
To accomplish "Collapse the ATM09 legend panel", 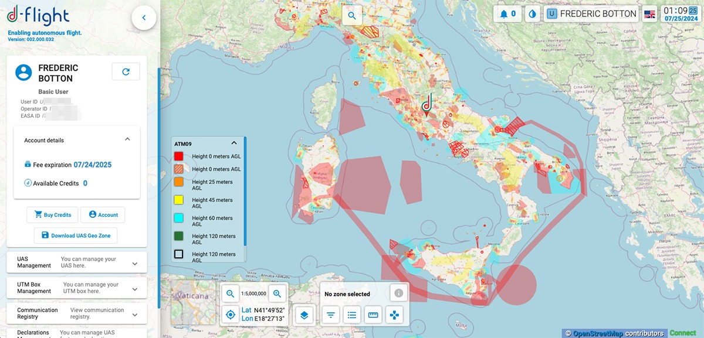I will click(x=233, y=143).
